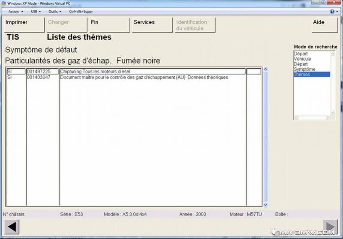This screenshot has height=239, width=343.
Task: Click the Symptôme de défaut heading
Action: 41,50
